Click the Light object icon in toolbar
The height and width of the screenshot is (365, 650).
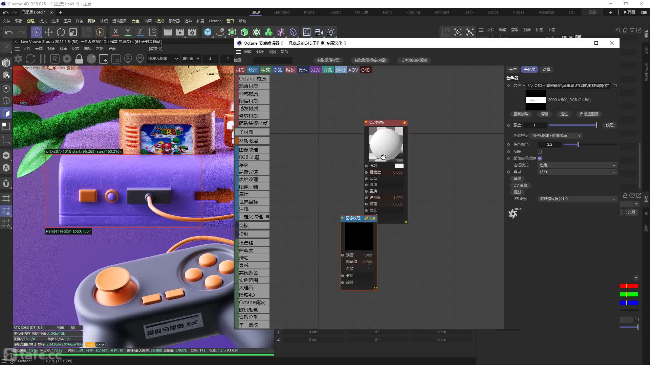(331, 32)
